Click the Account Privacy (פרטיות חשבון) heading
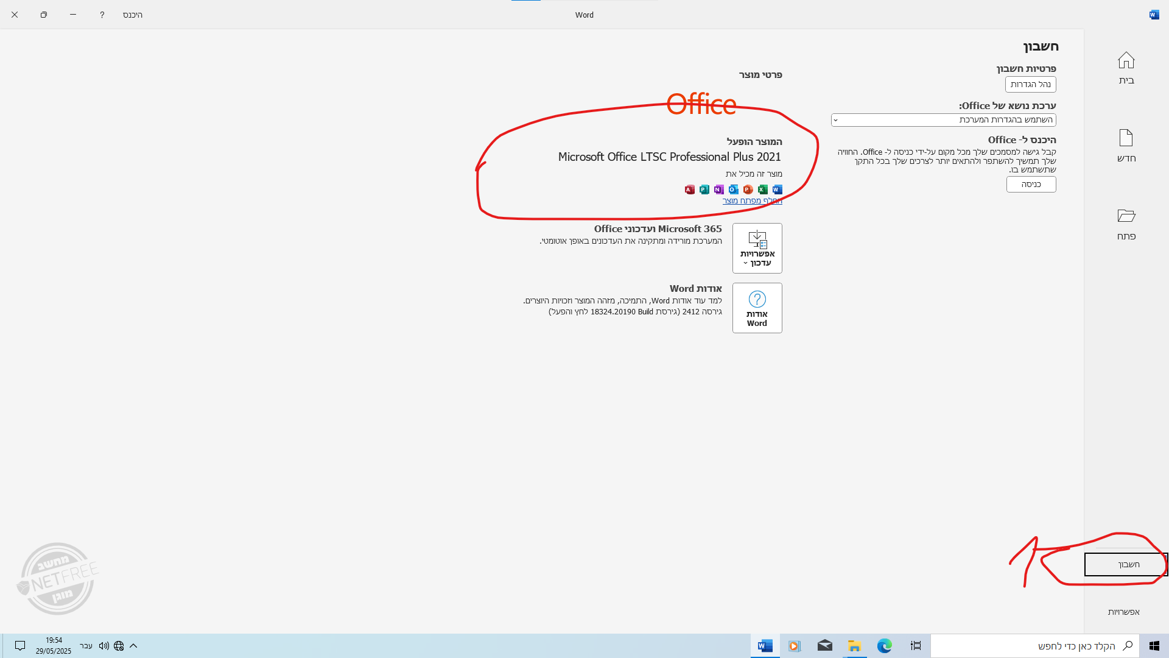Screen dimensions: 1169x658 [1026, 69]
